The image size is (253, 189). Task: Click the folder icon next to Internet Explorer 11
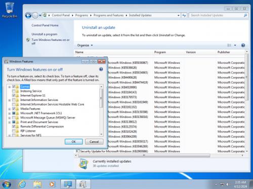pyautogui.click(x=17, y=96)
